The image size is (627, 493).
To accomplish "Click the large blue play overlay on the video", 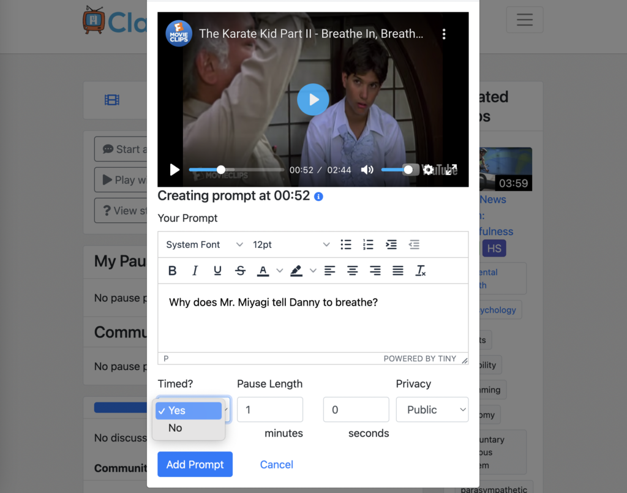I will click(313, 100).
